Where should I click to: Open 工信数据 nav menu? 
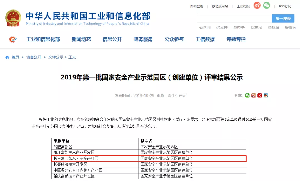tap(205, 39)
